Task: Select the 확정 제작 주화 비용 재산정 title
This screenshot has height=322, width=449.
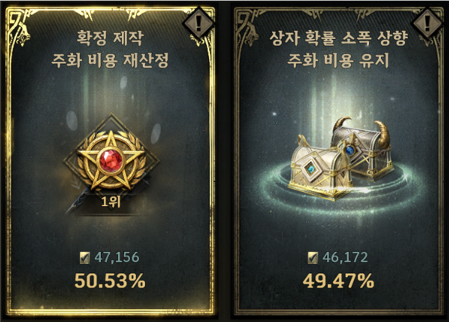Action: click(x=110, y=49)
